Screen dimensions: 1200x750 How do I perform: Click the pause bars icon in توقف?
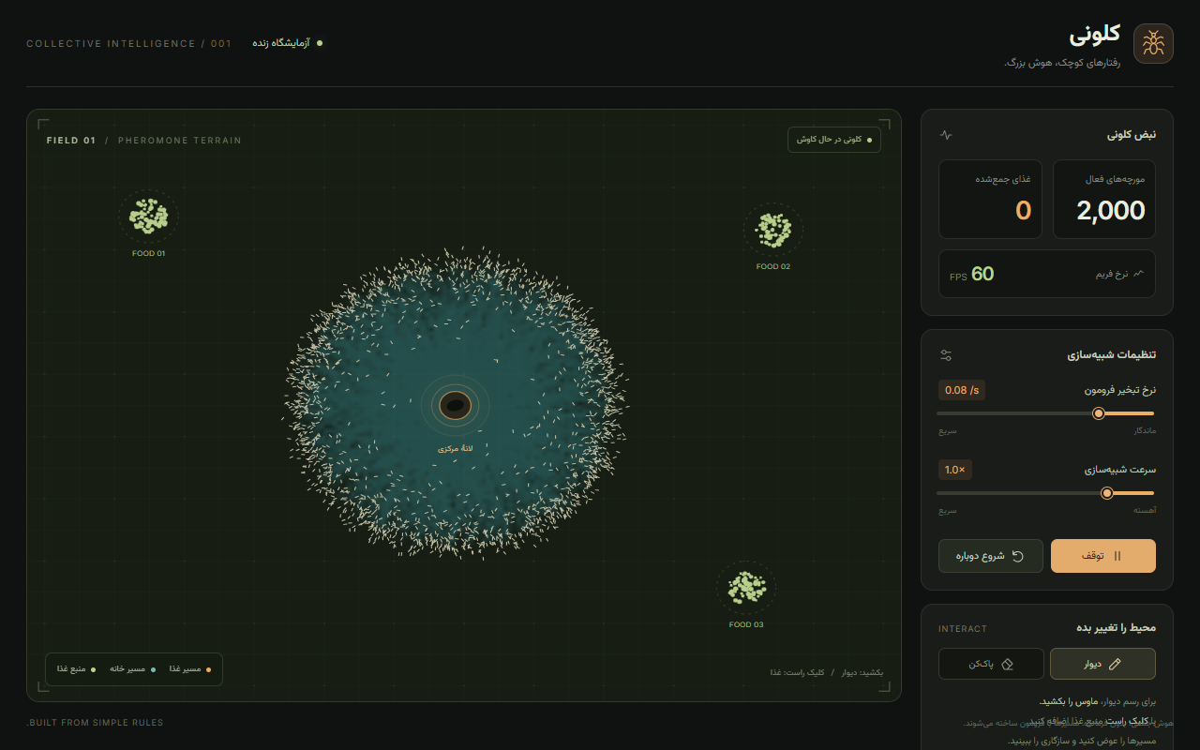click(x=1117, y=556)
